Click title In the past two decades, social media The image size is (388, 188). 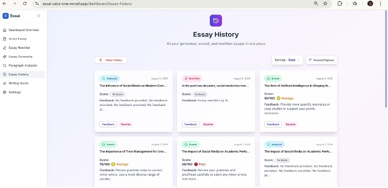215,86
